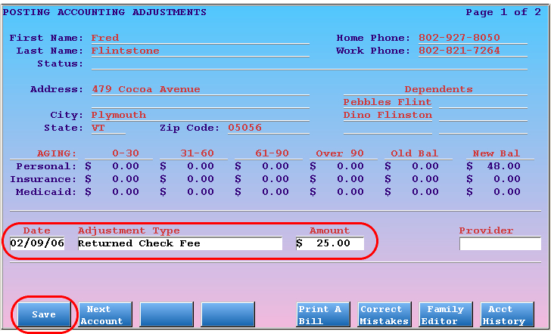
Task: Click the 31-60 aging column header
Action: pyautogui.click(x=197, y=153)
